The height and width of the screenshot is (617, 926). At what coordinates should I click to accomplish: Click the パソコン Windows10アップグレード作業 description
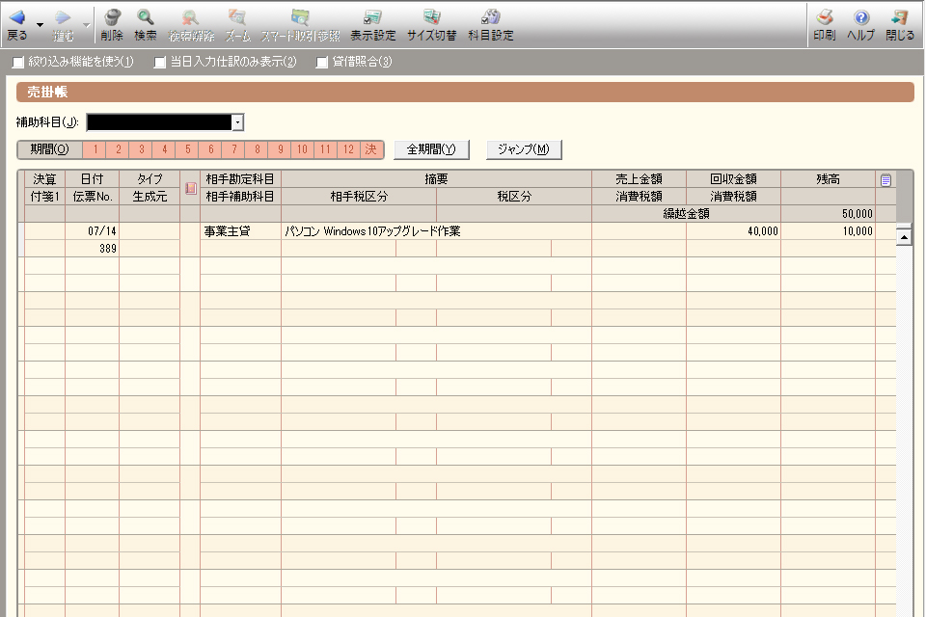click(x=372, y=231)
